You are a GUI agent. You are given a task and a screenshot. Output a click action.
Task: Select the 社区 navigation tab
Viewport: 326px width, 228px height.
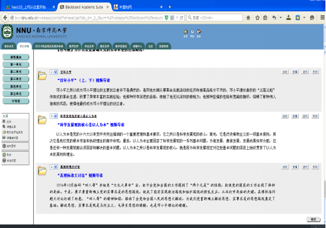[x=151, y=46]
